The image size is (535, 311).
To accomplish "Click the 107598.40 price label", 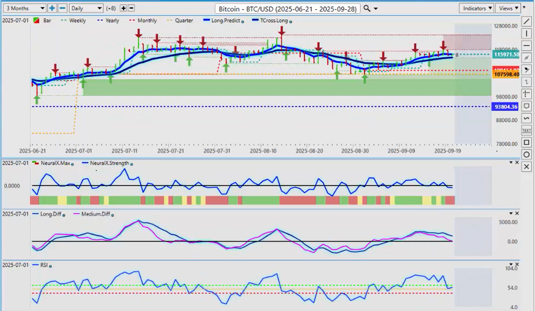I will (506, 74).
